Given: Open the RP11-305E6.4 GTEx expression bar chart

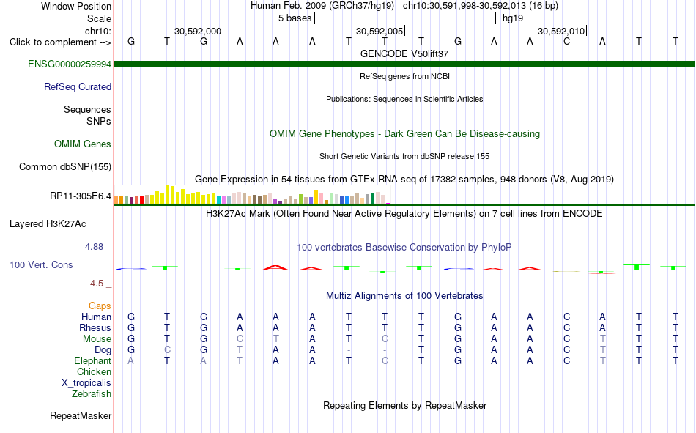Looking at the screenshot, I should click(252, 194).
